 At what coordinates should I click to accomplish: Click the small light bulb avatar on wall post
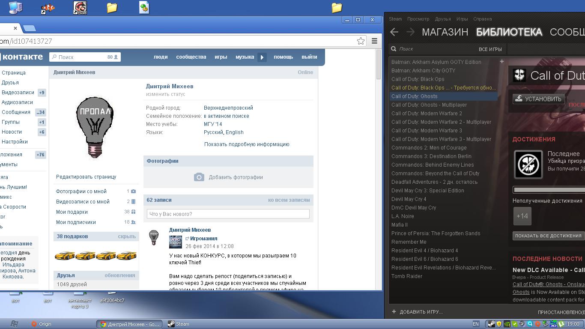tap(153, 237)
